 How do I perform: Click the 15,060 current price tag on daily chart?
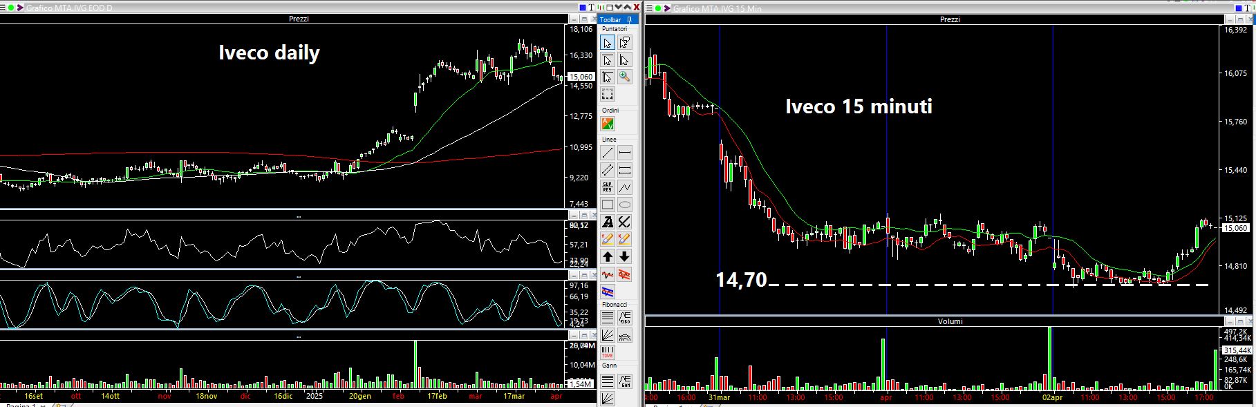pos(581,77)
